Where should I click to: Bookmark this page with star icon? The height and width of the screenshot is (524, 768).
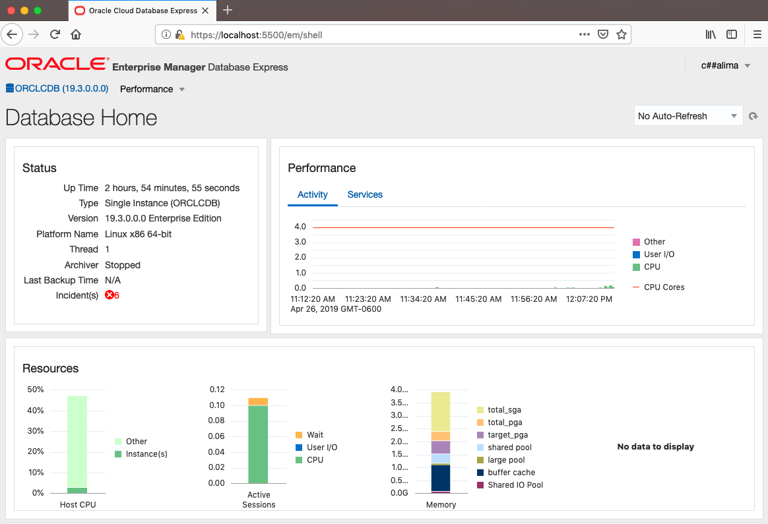[621, 34]
